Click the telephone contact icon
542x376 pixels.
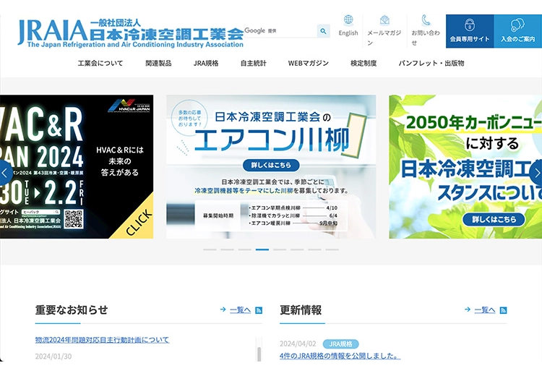pos(426,20)
